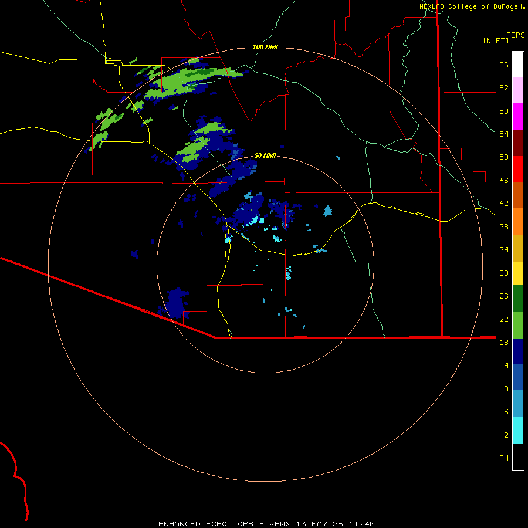Screen dimensions: 528x528
Task: Click the "22" scale label
Action: (x=504, y=319)
